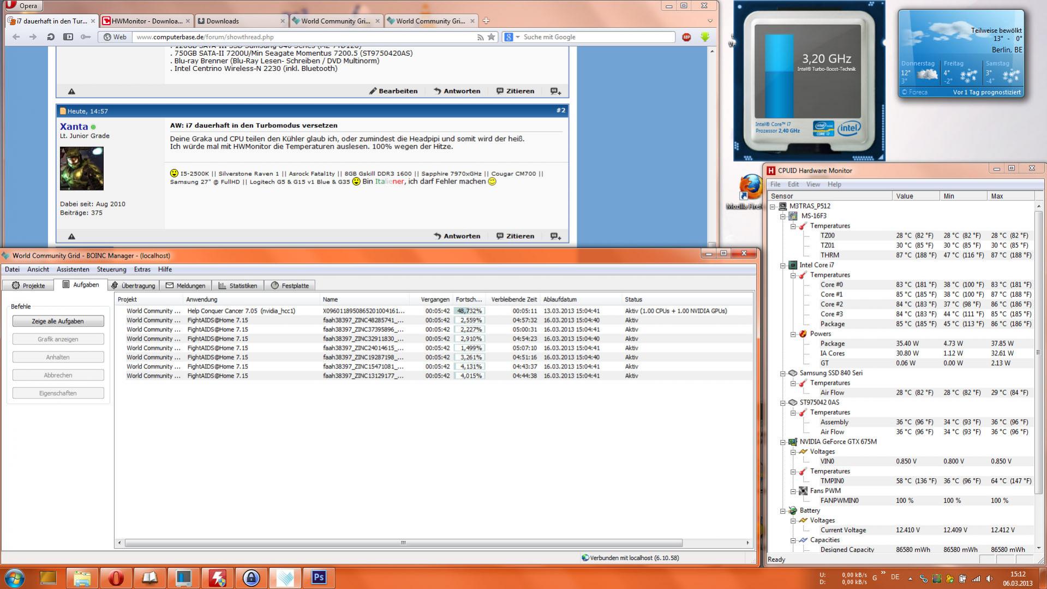
Task: Click the HWMonitor scroll-down arrow
Action: coord(1039,548)
